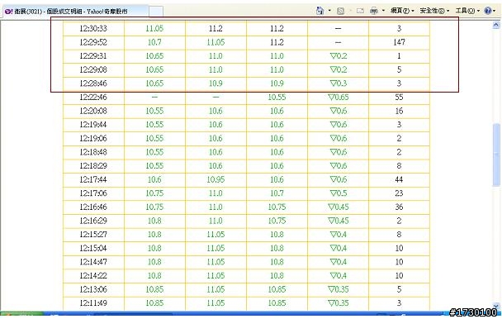Screen dimensions: 502x319
Task: Click deal price 10.7 in the 12:17:06 row
Action: coord(277,193)
